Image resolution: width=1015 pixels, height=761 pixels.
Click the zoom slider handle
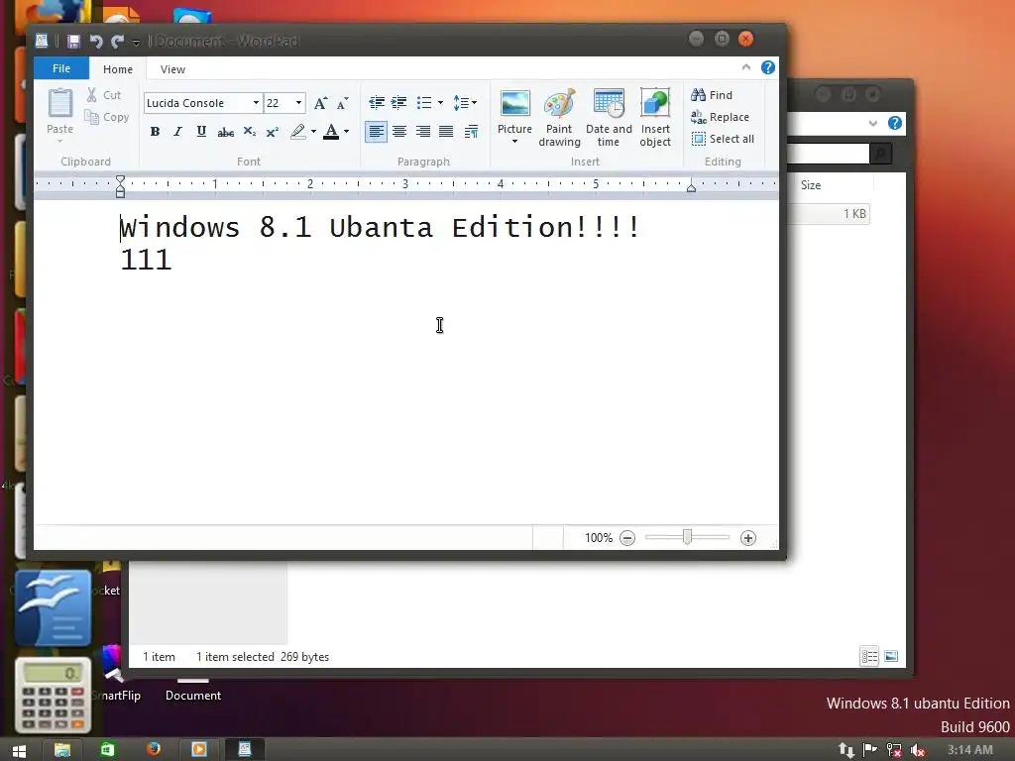[688, 537]
